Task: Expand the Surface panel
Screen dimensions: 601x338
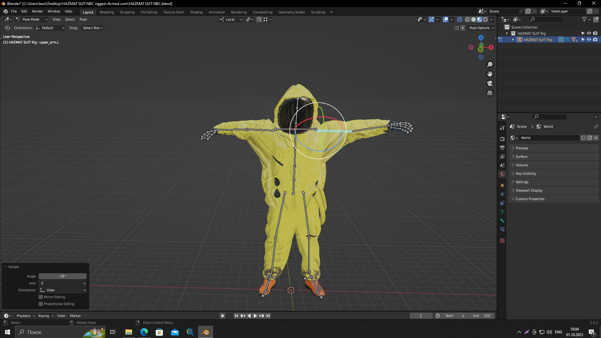Action: coord(554,157)
